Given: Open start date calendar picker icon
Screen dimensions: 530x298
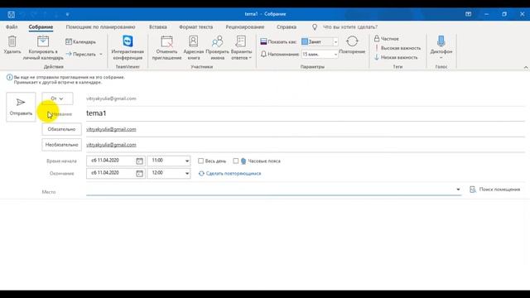Looking at the screenshot, I should tap(139, 161).
